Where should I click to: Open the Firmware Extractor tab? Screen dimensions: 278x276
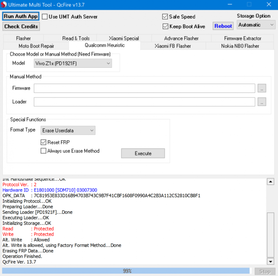coord(242,38)
